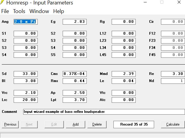
Task: Click the Delete record button
Action: [x=97, y=124]
